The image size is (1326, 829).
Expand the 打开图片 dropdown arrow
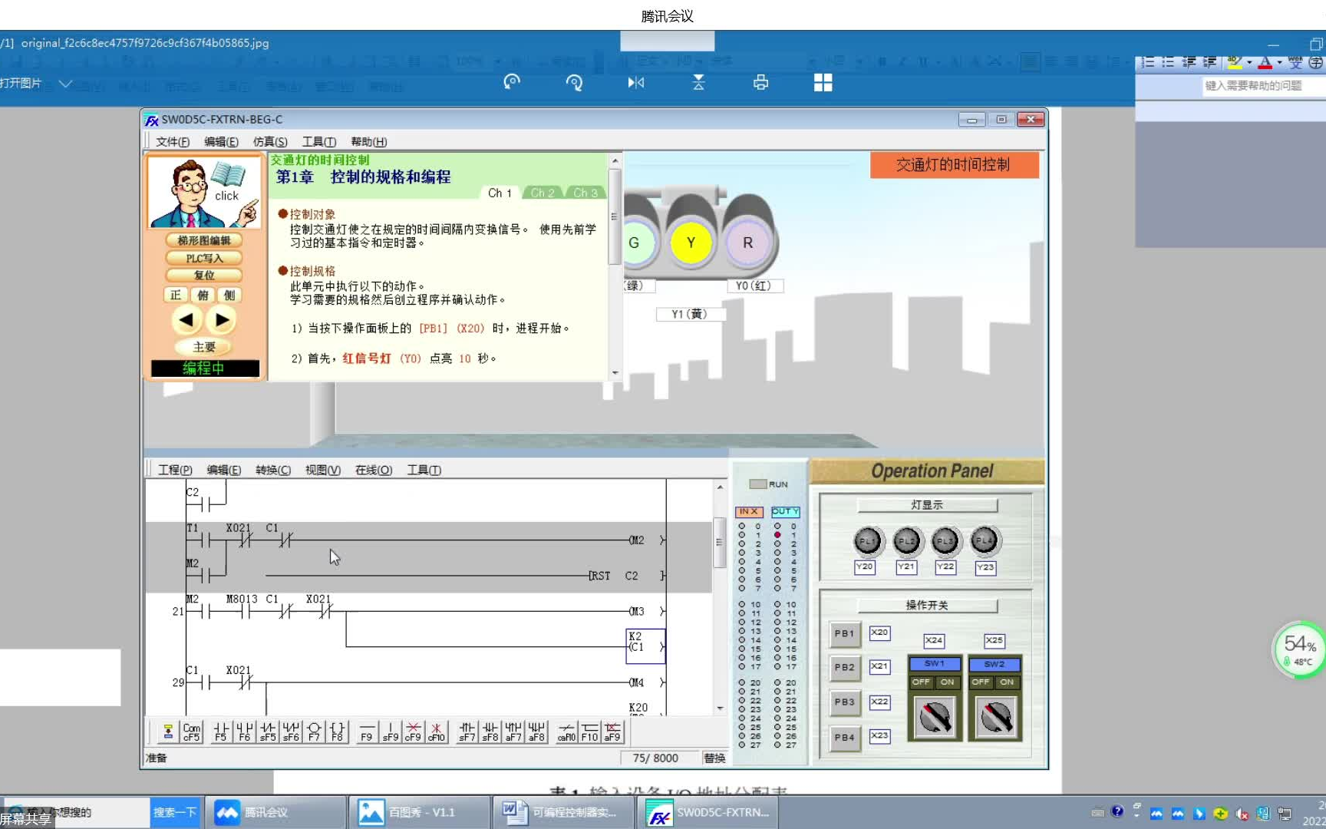[65, 83]
